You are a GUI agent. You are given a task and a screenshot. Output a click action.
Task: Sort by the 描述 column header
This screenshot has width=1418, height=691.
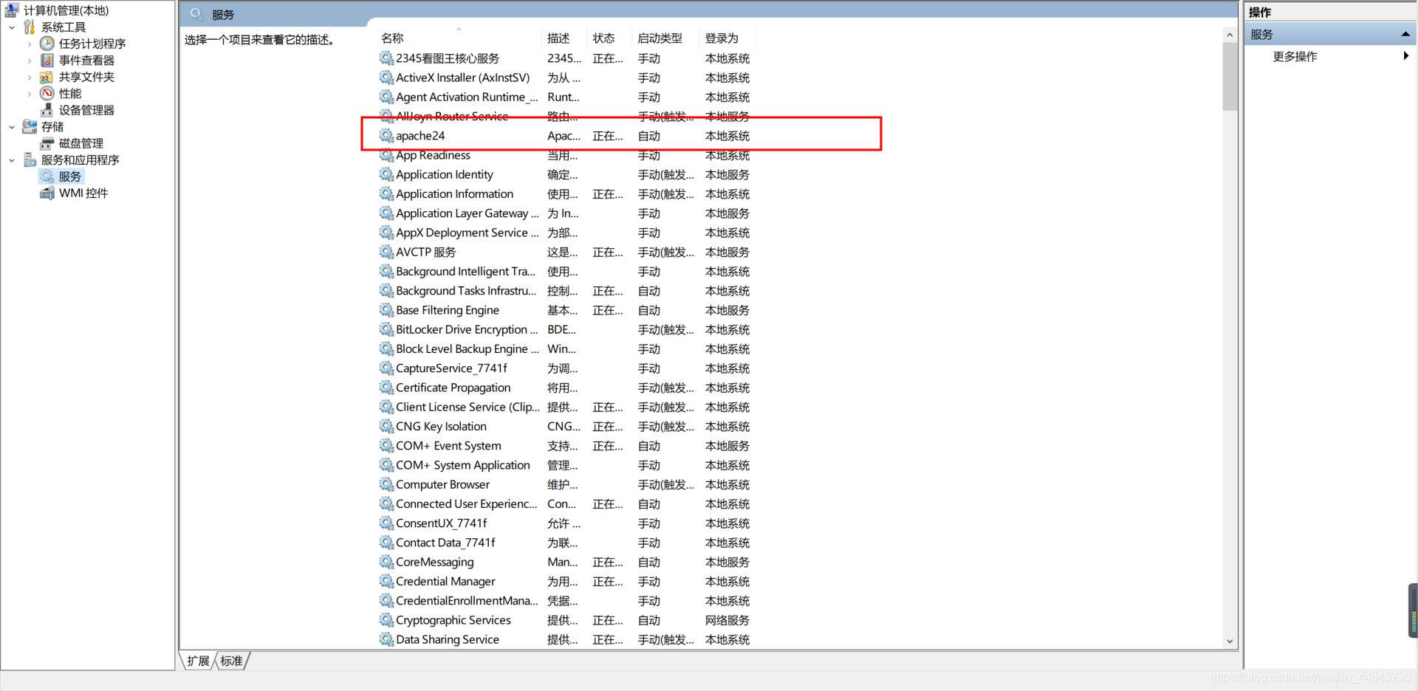pos(564,38)
